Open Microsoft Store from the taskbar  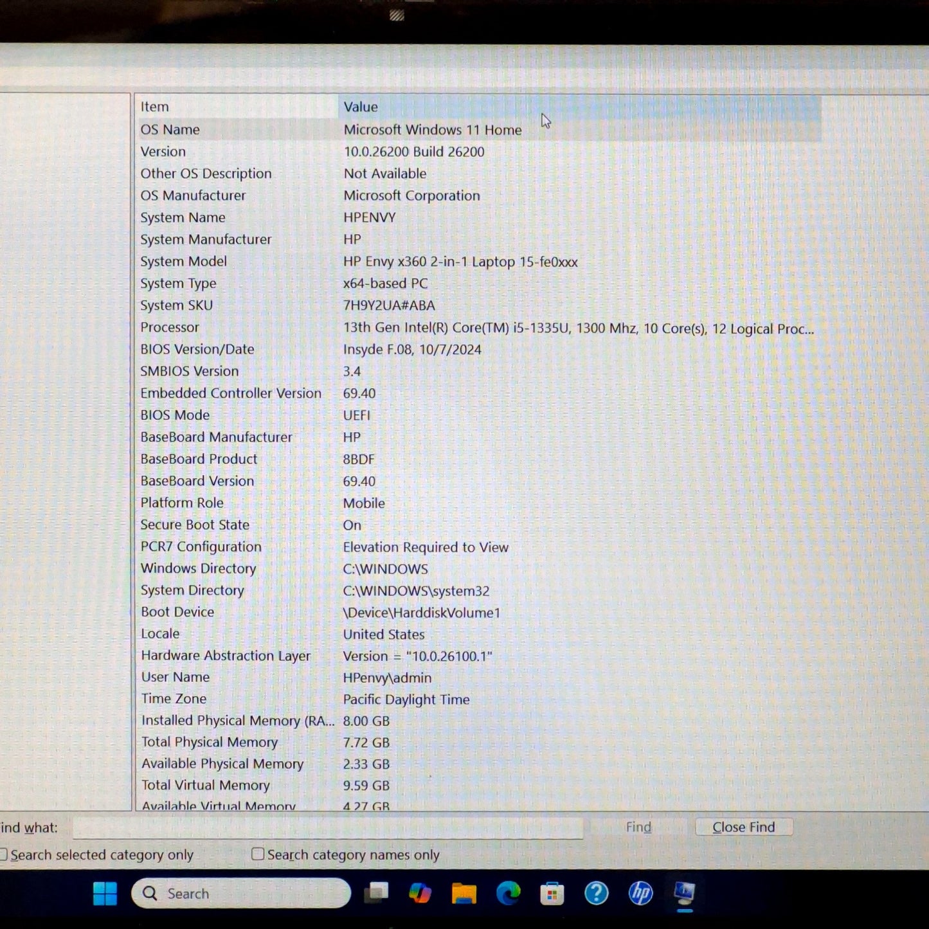[552, 894]
